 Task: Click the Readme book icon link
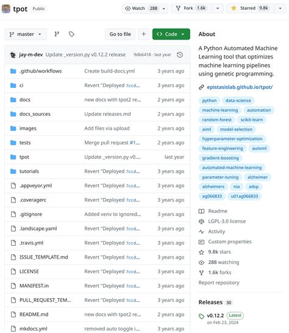pos(201,211)
